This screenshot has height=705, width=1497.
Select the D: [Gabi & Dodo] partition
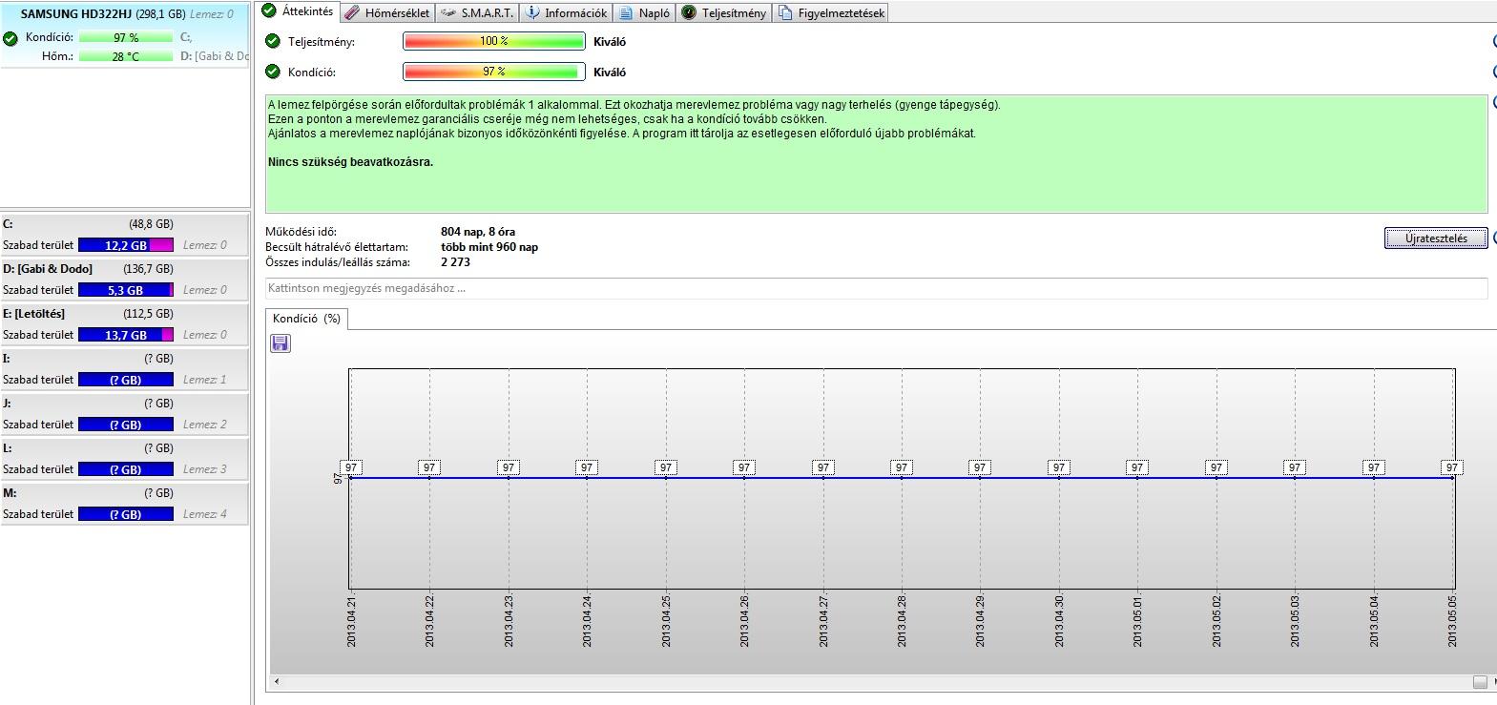tap(124, 280)
